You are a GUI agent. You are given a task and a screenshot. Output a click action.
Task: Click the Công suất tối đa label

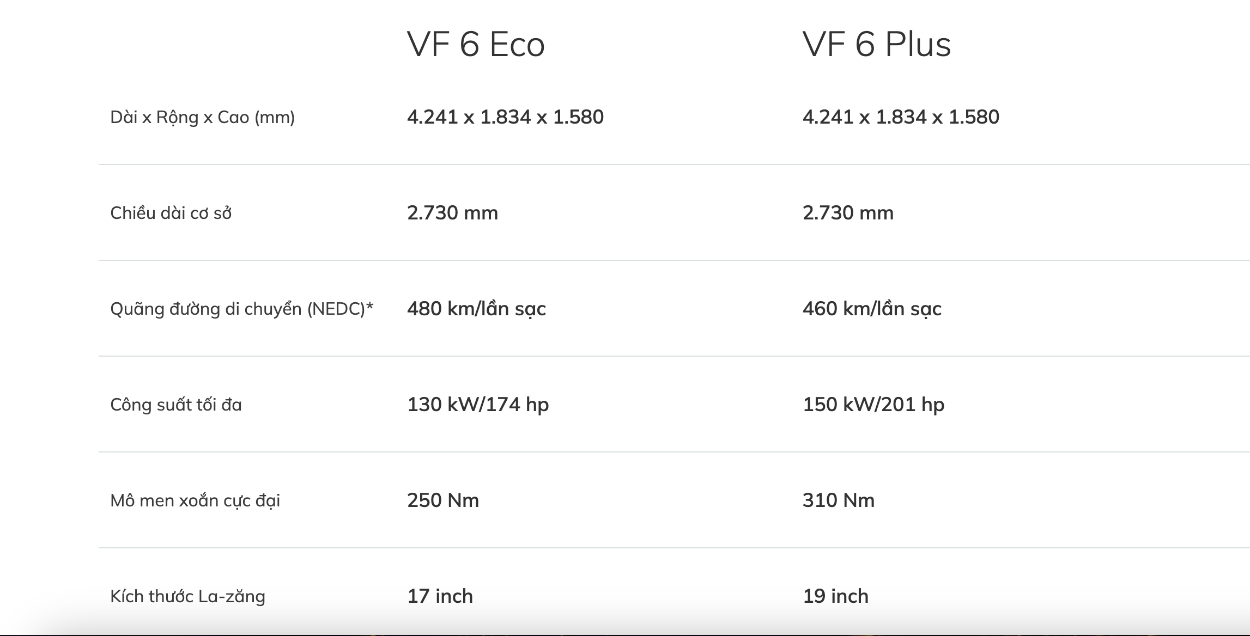pyautogui.click(x=175, y=405)
